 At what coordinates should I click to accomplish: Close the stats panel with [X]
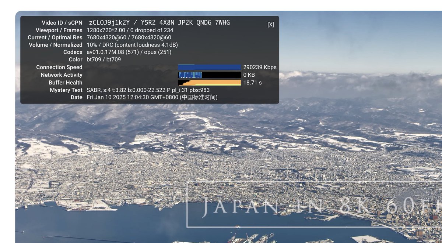pos(271,25)
